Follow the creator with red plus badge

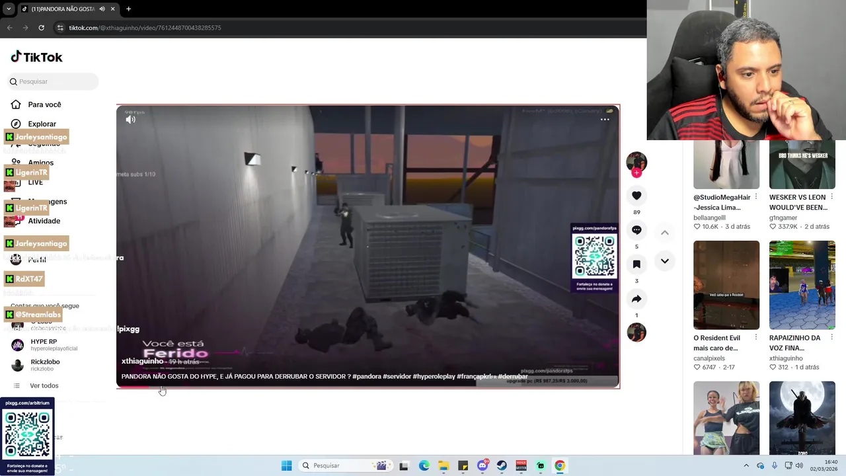[x=636, y=173]
